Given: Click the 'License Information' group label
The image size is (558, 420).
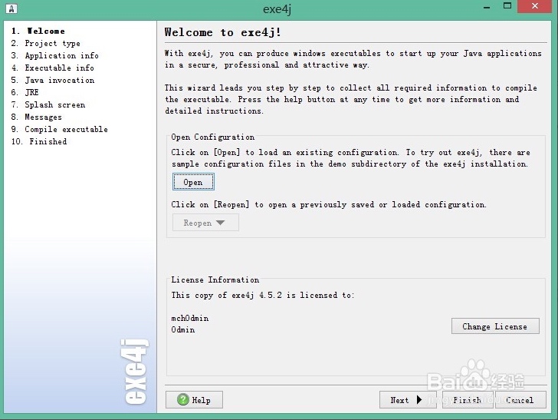Looking at the screenshot, I should pos(215,280).
